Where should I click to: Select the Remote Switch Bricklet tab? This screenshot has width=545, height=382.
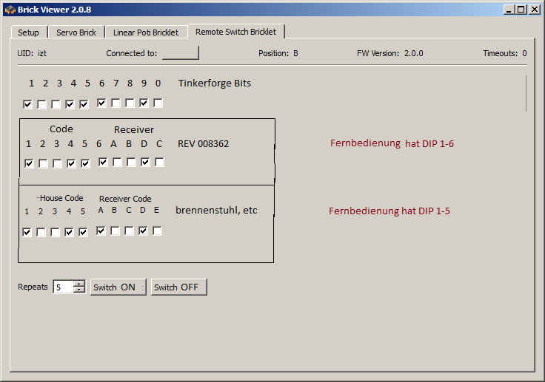point(236,32)
